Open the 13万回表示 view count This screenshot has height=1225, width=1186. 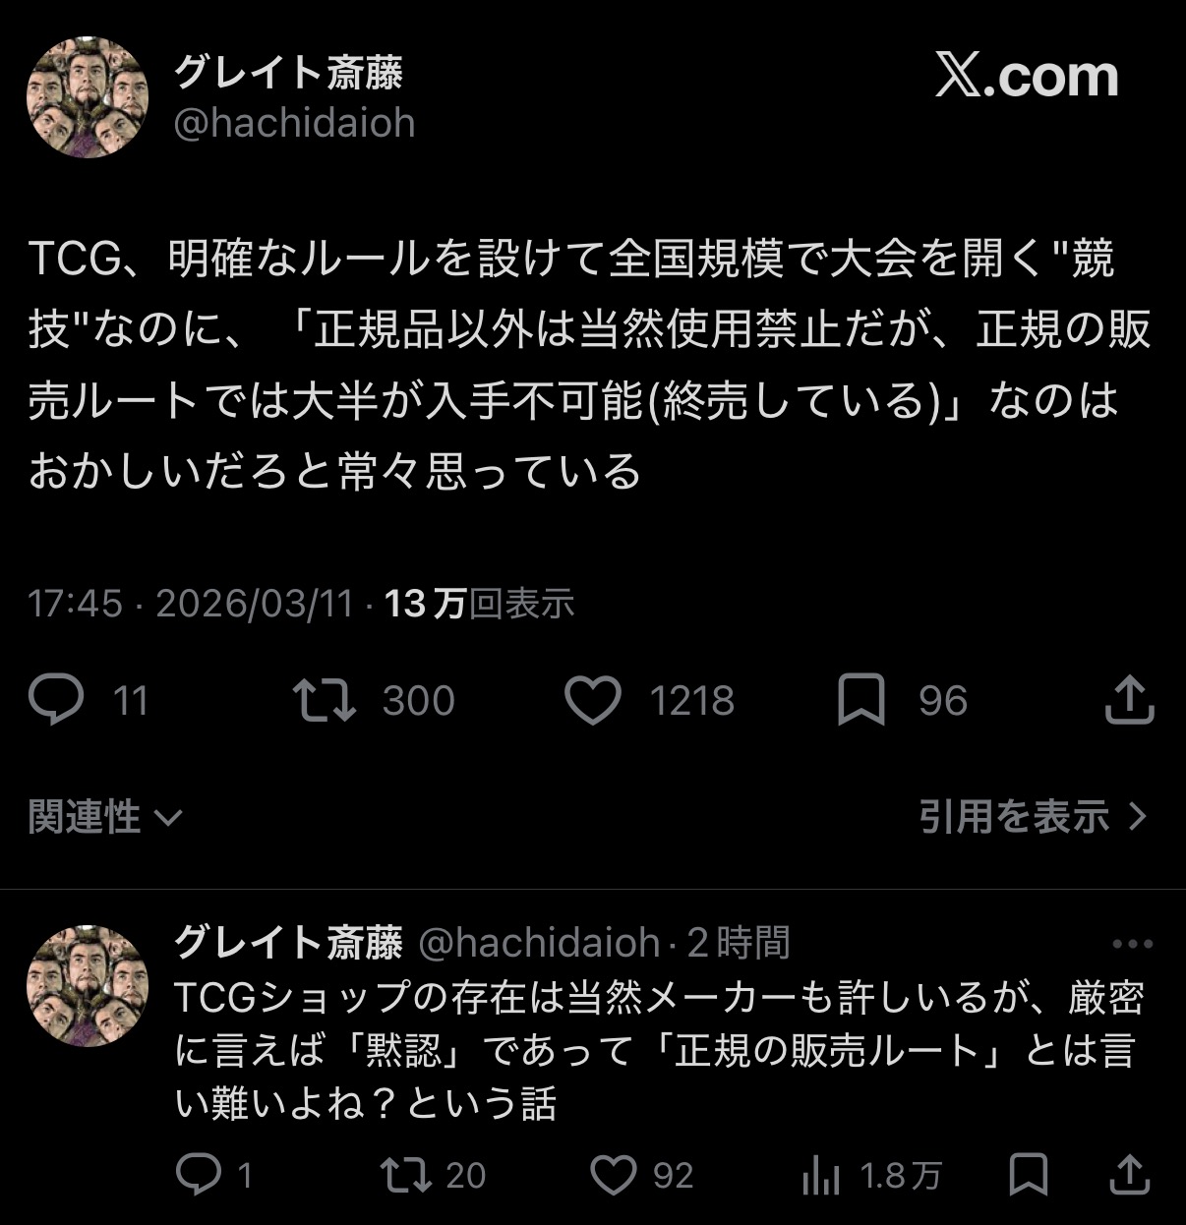point(479,603)
